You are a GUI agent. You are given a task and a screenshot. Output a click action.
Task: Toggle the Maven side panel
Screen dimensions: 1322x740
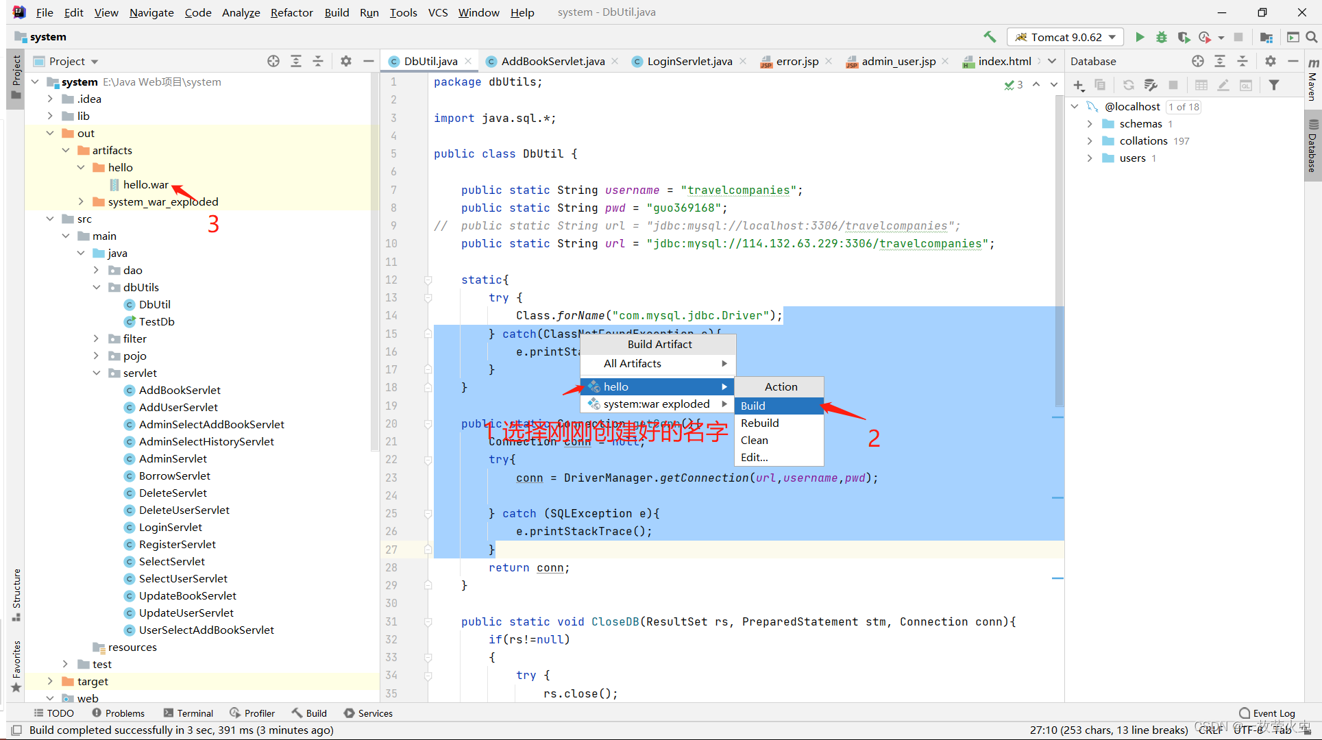tap(1312, 81)
